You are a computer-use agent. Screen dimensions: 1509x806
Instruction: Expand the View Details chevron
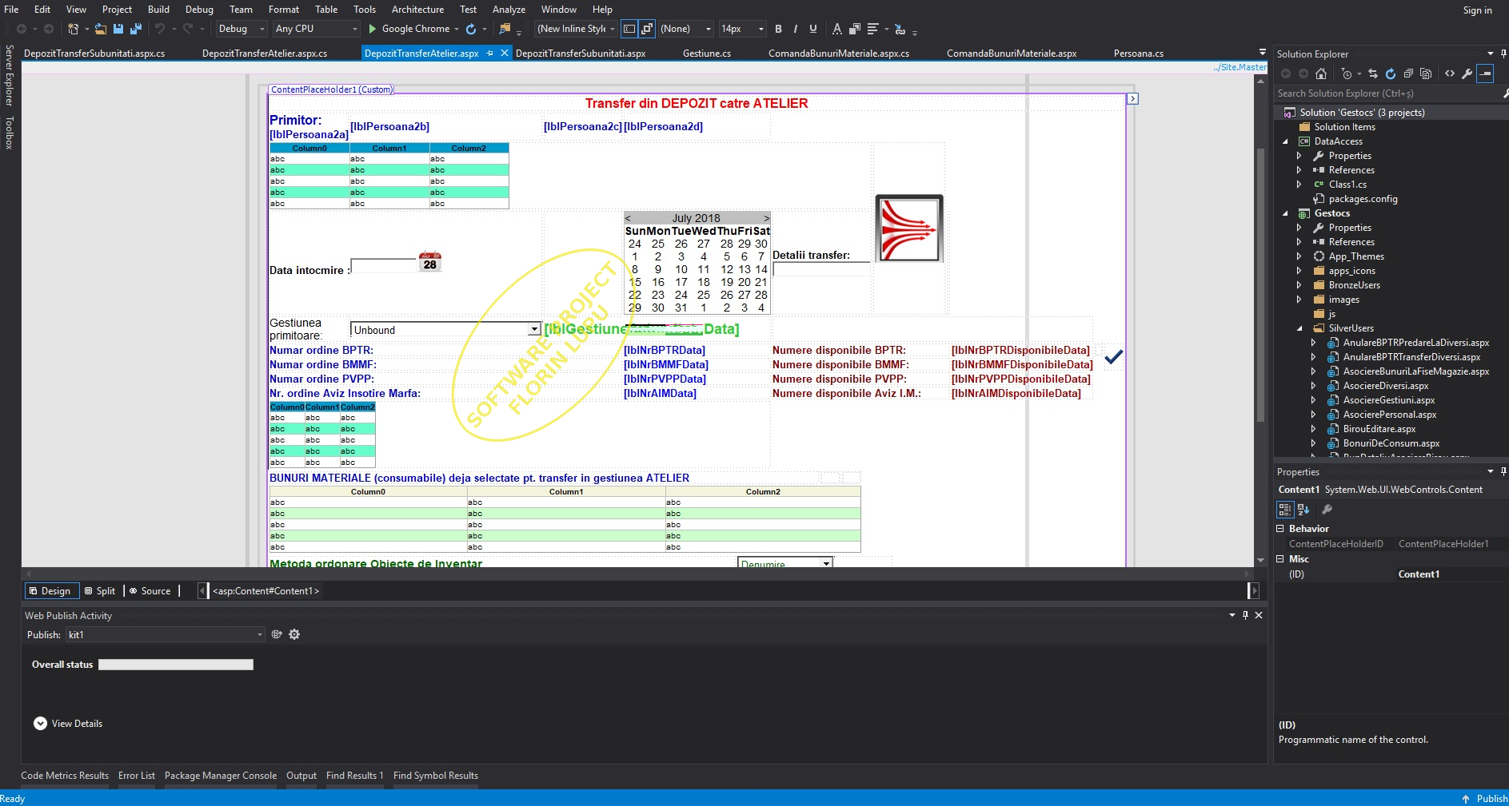click(x=40, y=724)
